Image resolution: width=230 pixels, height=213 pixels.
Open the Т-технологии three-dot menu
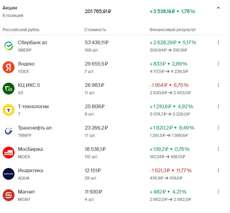218,106
